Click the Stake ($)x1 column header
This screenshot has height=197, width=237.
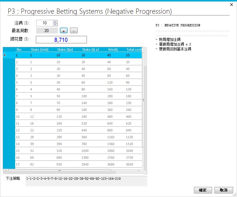[65, 50]
